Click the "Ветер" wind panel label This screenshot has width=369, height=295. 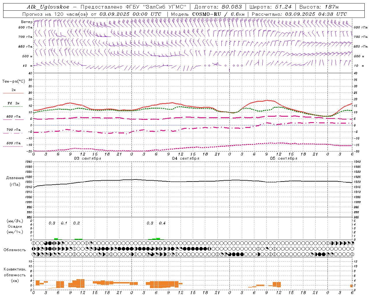coord(27,22)
